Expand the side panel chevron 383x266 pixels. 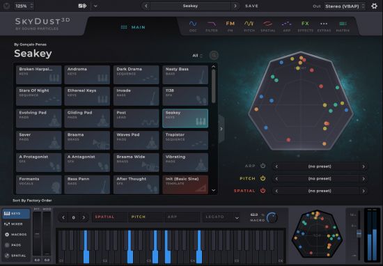pyautogui.click(x=221, y=129)
